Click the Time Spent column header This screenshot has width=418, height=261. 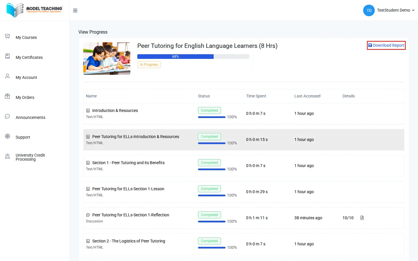(256, 96)
